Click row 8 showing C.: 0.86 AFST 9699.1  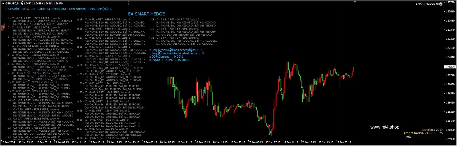32,82
